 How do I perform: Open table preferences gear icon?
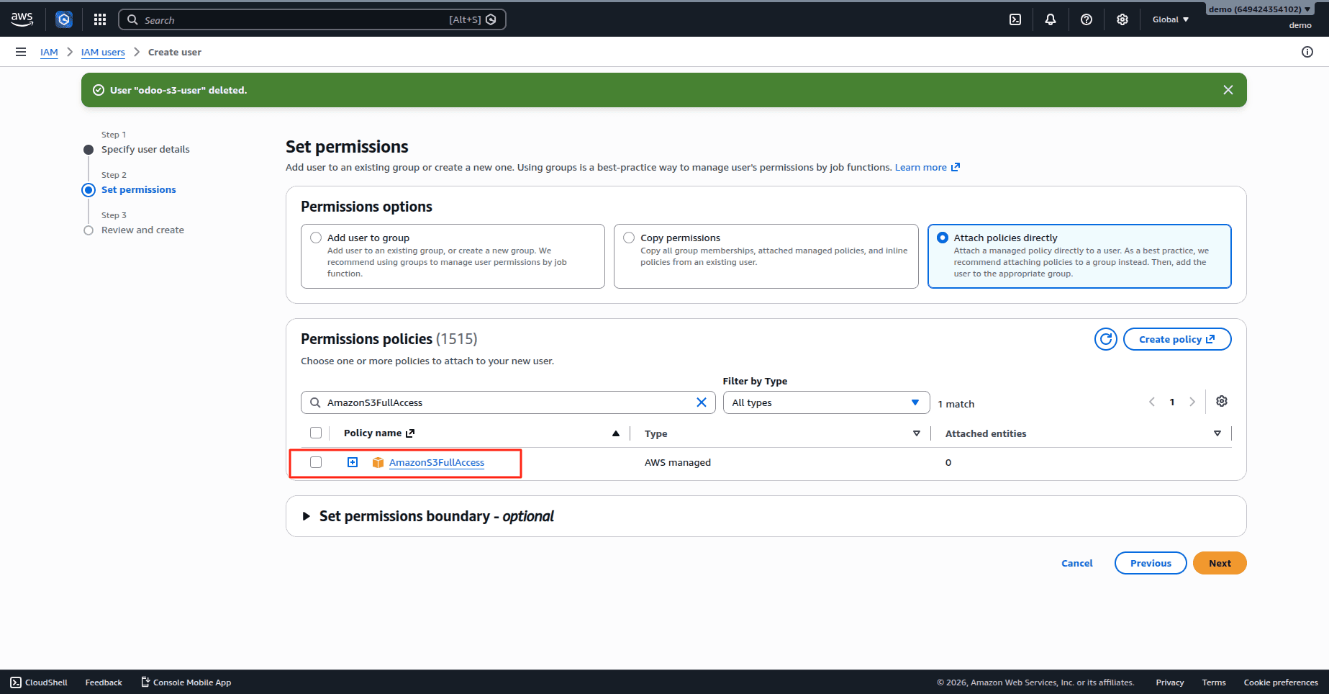[x=1222, y=401]
